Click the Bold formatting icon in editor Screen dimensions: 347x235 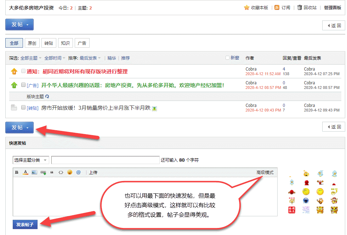coord(17,173)
